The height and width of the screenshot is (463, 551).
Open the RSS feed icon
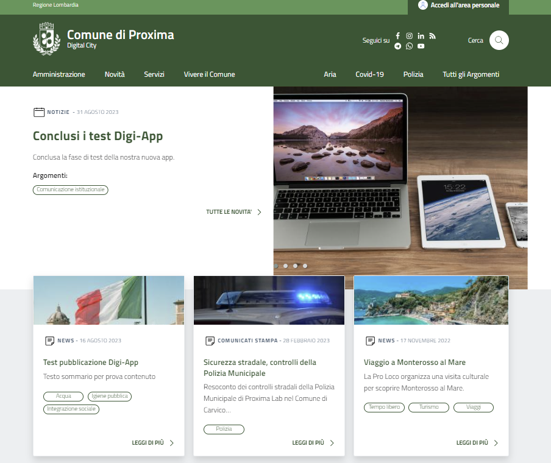pyautogui.click(x=432, y=36)
